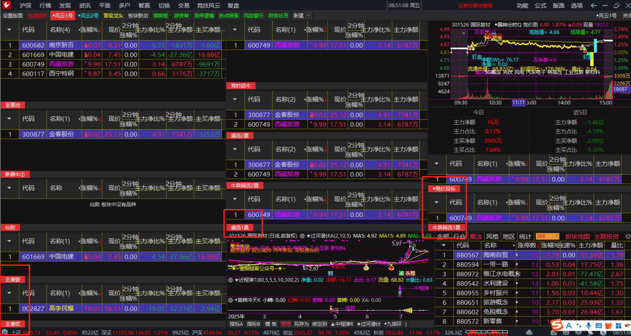This screenshot has width=631, height=336.
Task: Open the sector panel settings gear
Action: point(628,236)
